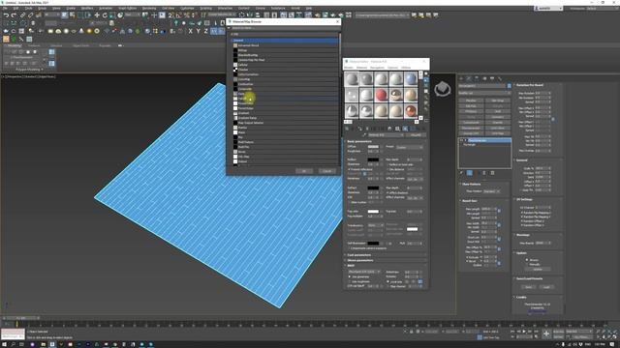Activate the Select and Scale tool
The image size is (620, 348).
112,15
